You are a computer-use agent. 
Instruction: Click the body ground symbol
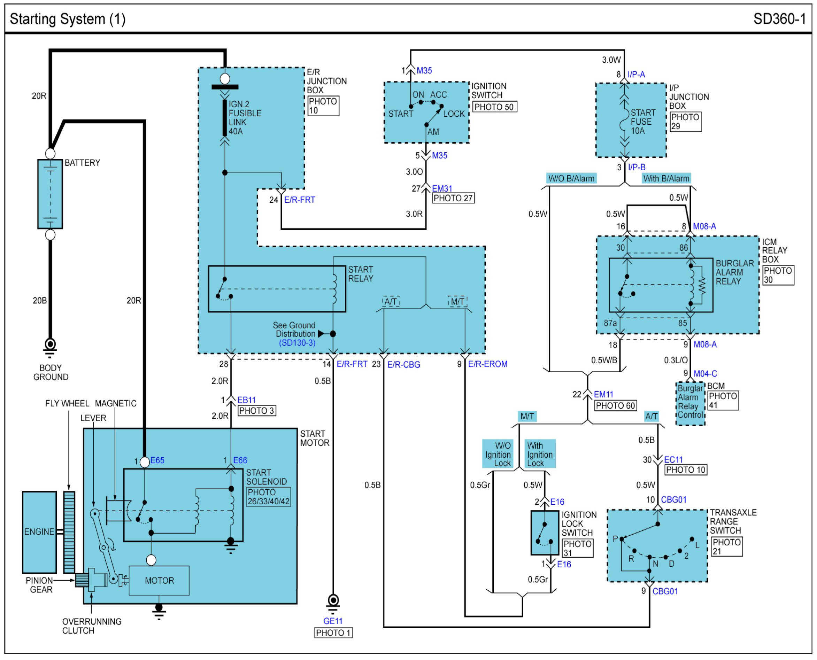pos(50,345)
